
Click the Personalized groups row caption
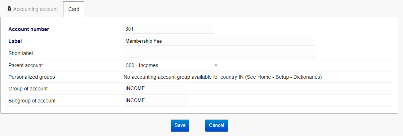click(32, 77)
